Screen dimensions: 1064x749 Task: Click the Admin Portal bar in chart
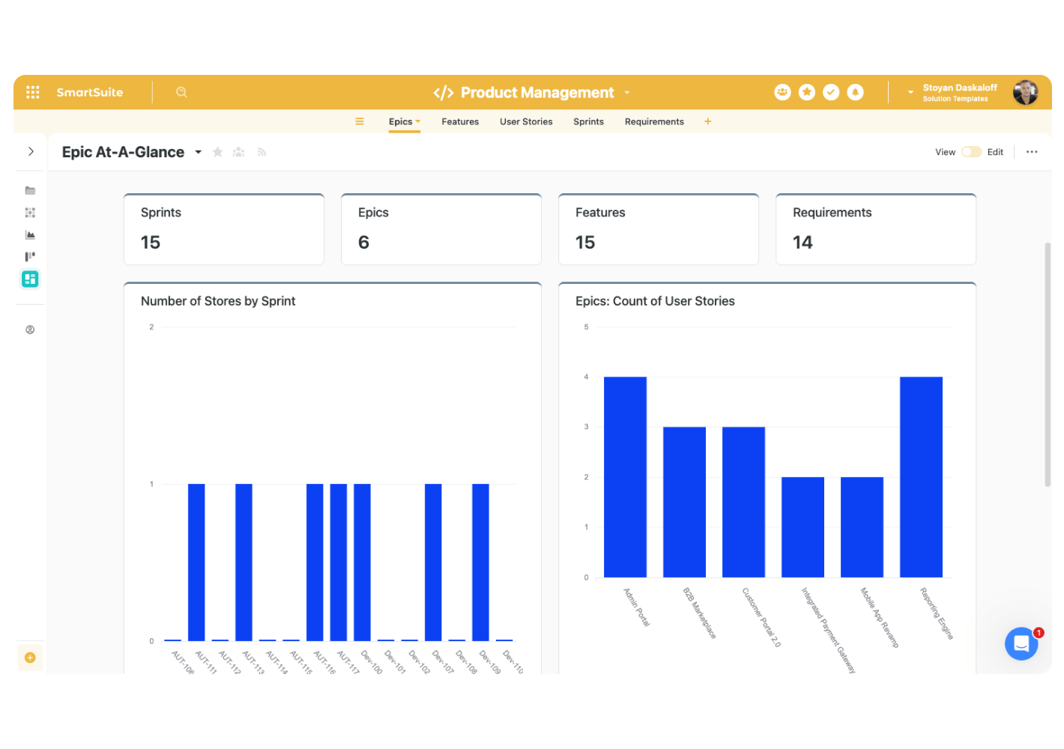tap(625, 477)
